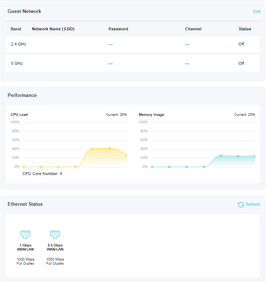Click the CPU Load Current: 26% label

pos(116,115)
